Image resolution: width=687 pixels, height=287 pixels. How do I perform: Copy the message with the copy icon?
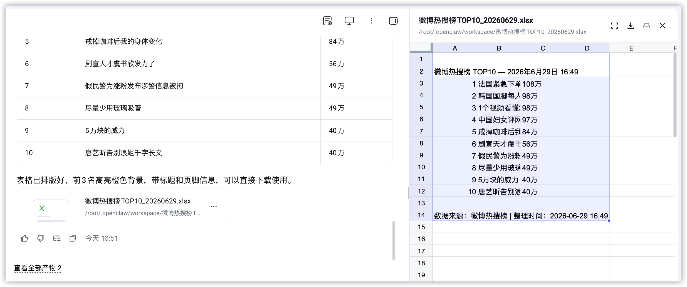click(73, 238)
